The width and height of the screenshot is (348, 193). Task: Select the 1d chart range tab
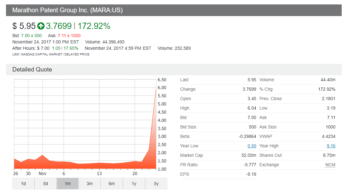click(x=23, y=184)
